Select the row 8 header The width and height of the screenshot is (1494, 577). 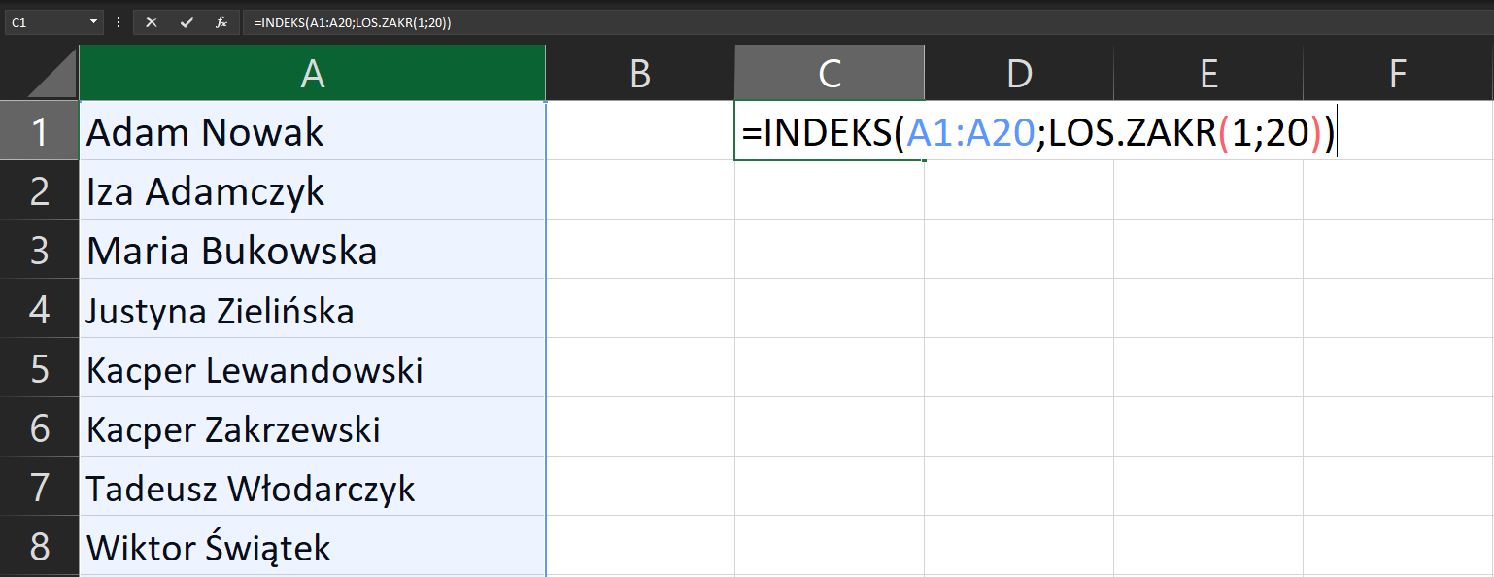pyautogui.click(x=39, y=545)
